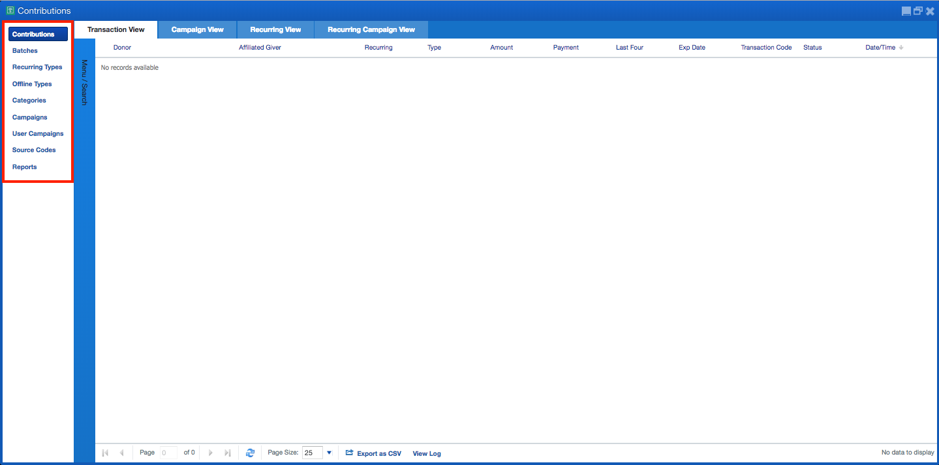Sort by the Status column header
939x465 pixels.
click(x=812, y=48)
